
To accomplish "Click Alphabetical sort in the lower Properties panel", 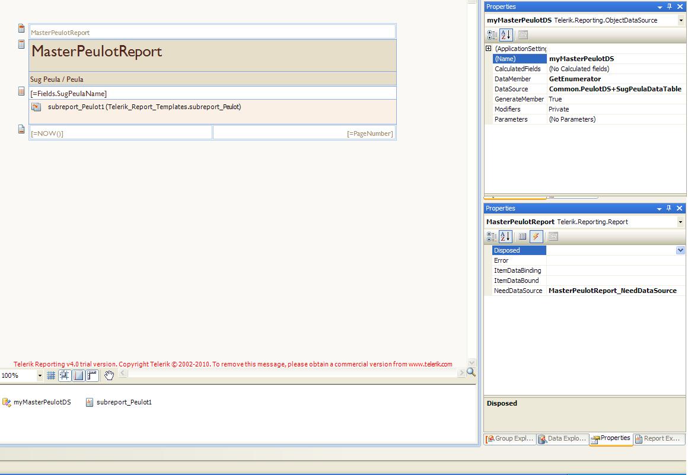I will click(505, 237).
